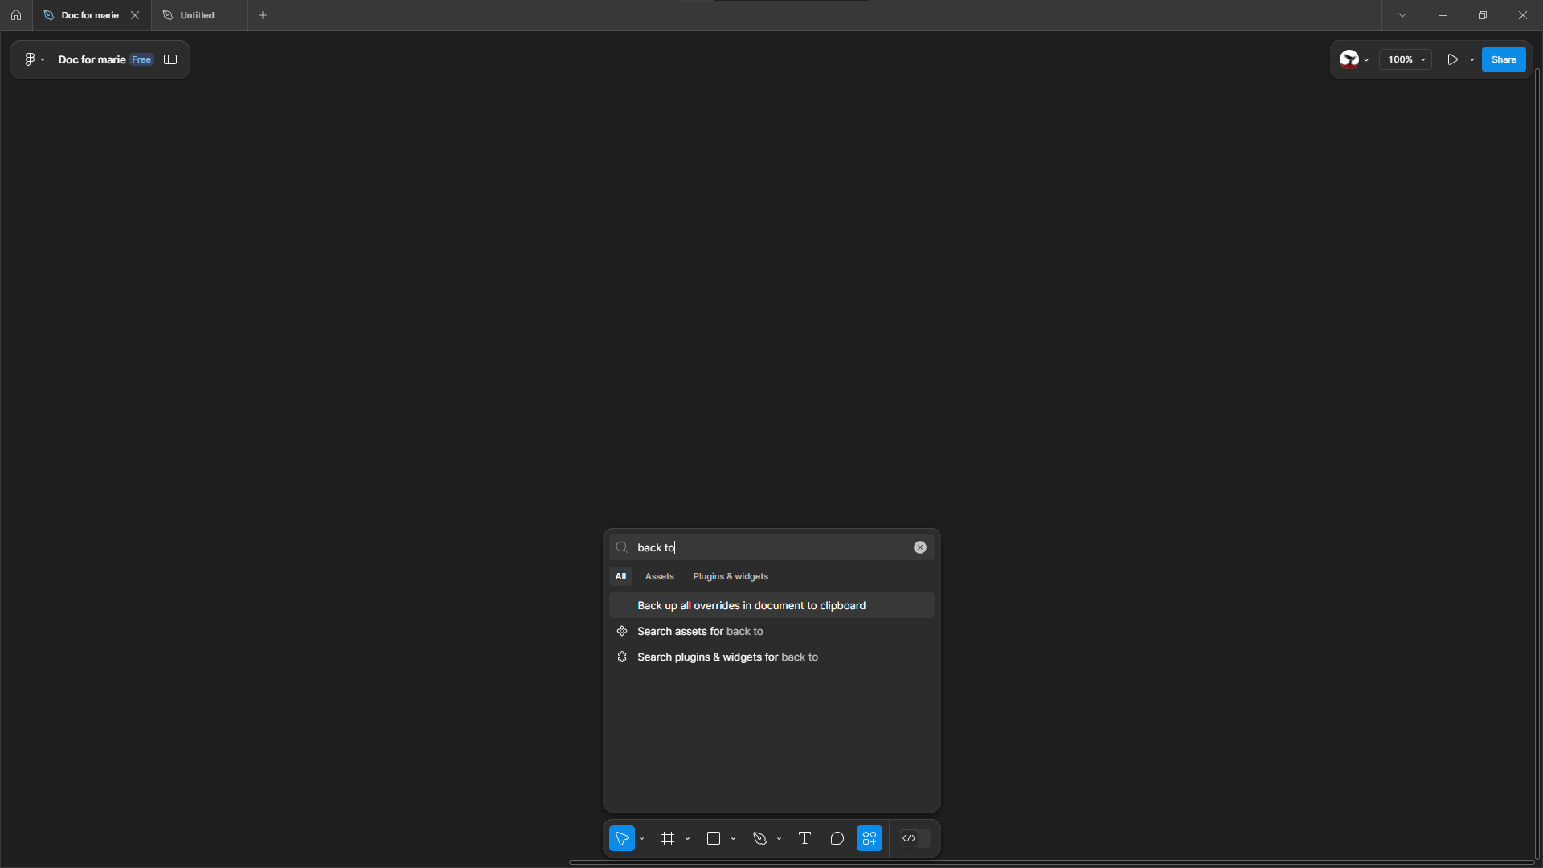This screenshot has height=868, width=1543.
Task: Select the Plugins & widgets filter tab
Action: pos(731,576)
